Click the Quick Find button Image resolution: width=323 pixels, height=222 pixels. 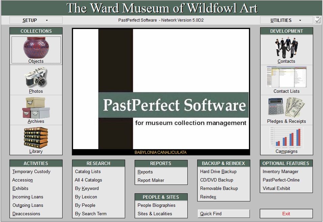224,214
